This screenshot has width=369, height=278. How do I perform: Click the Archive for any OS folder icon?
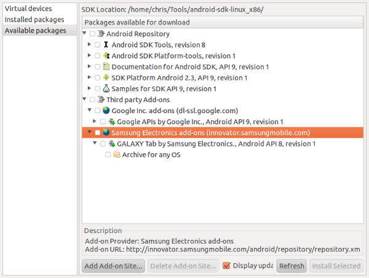(x=117, y=155)
